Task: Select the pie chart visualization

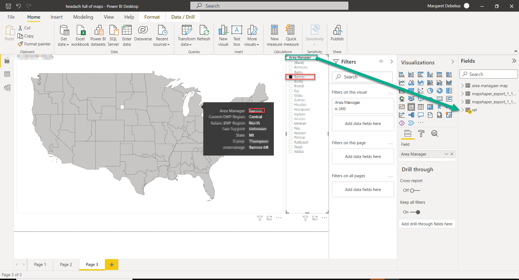Action: coord(430,91)
